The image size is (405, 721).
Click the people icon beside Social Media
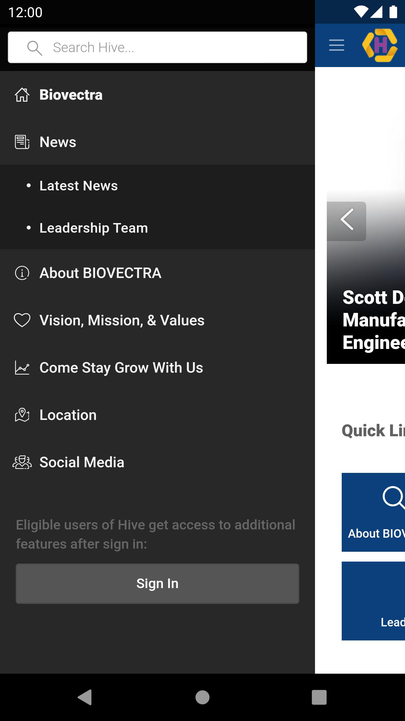click(x=22, y=462)
